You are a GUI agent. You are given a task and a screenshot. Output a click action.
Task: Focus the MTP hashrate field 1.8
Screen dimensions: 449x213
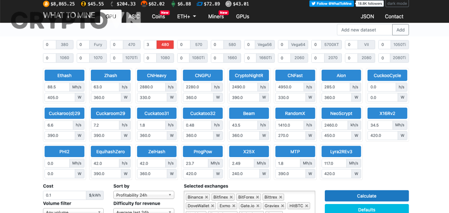287,163
